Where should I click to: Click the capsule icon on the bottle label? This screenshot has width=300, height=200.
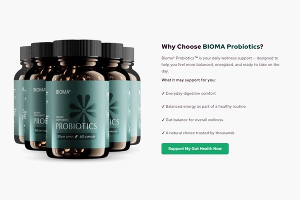pyautogui.click(x=76, y=136)
